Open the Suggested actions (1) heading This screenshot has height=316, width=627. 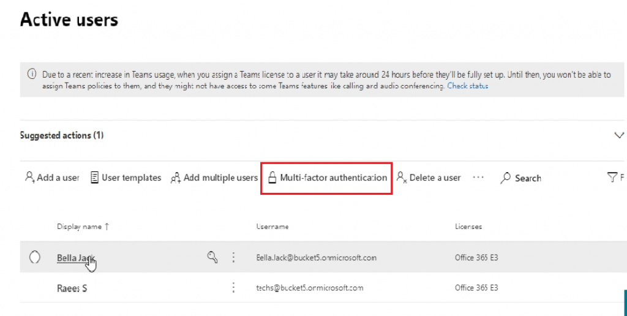[x=62, y=135]
